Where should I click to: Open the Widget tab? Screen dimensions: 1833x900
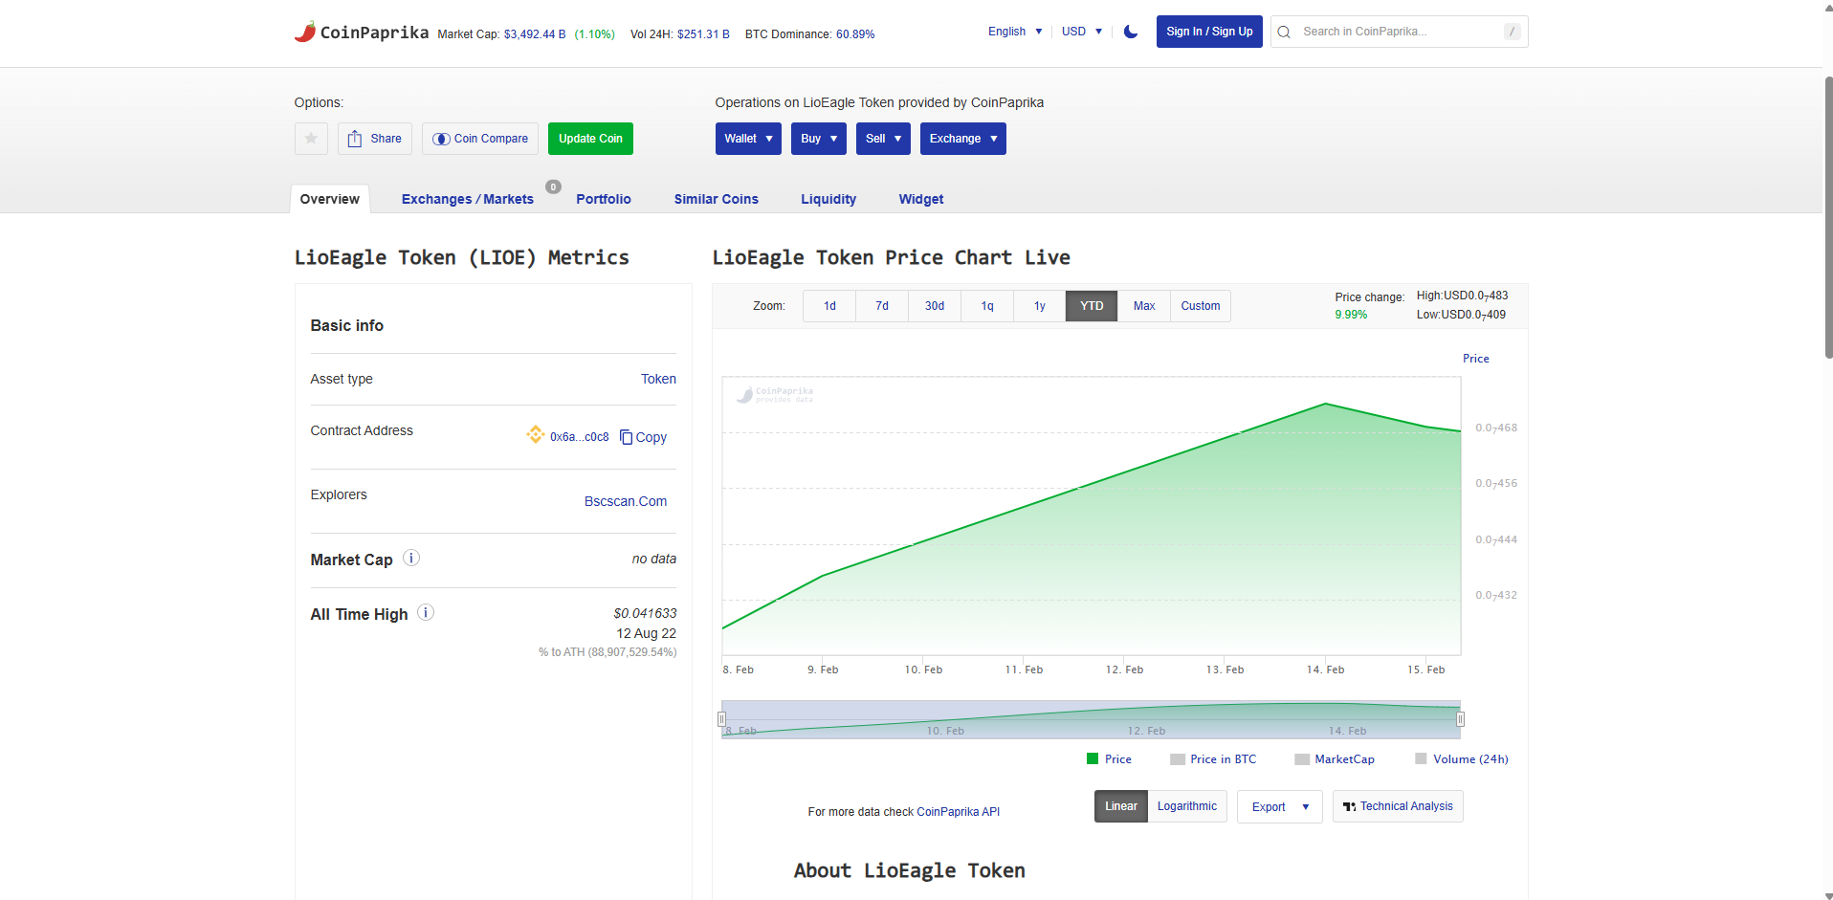[921, 199]
